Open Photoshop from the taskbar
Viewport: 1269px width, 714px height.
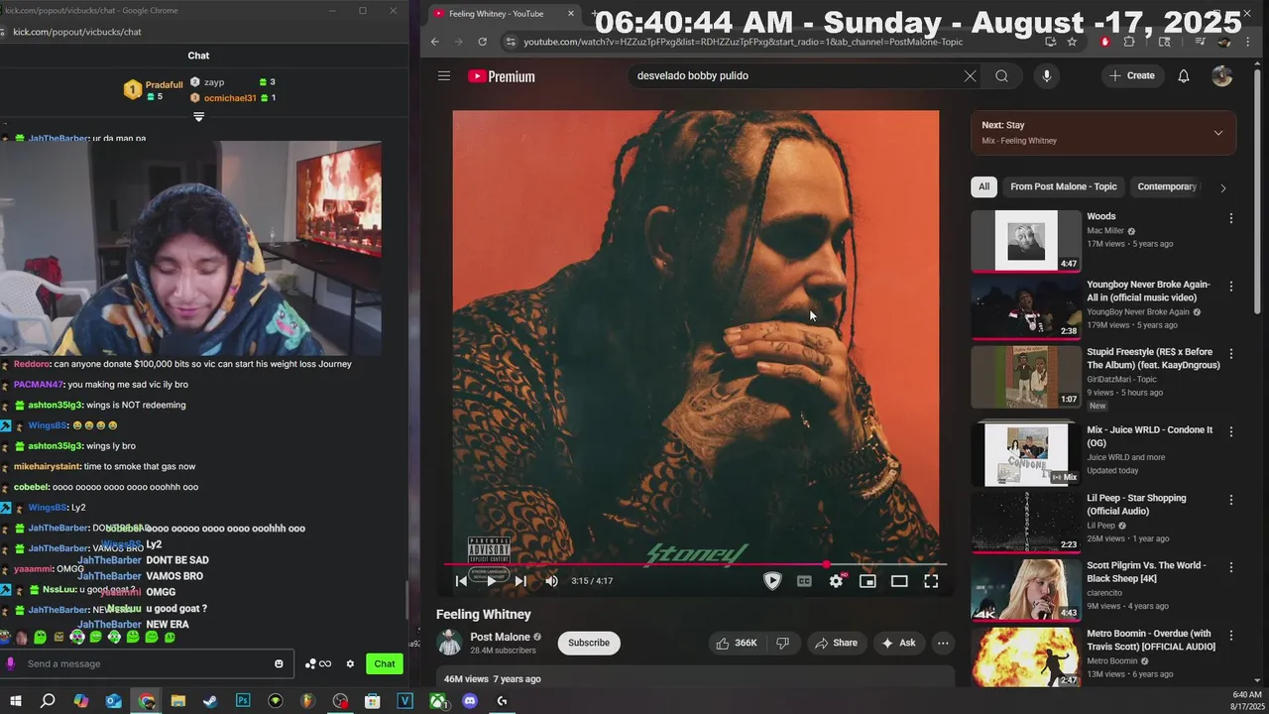243,701
